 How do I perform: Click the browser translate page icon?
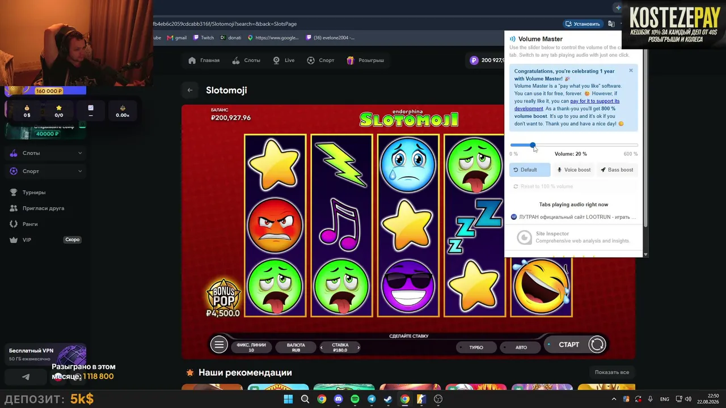point(611,24)
